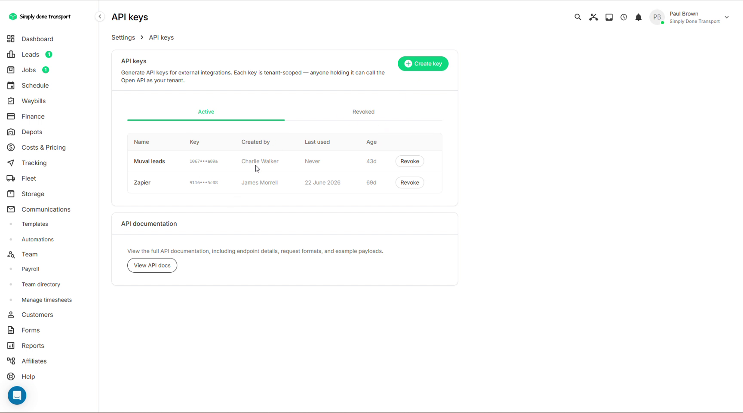This screenshot has width=743, height=413.
Task: Click the key value 1067•••a09a
Action: pos(203,161)
